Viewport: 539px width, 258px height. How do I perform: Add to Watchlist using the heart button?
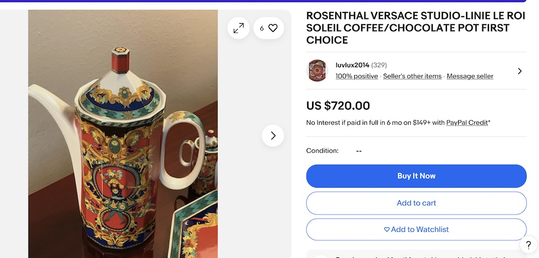(416, 230)
